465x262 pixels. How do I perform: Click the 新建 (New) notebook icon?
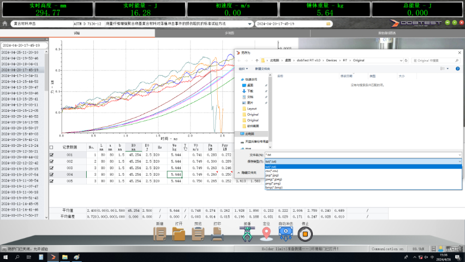pyautogui.click(x=160, y=234)
